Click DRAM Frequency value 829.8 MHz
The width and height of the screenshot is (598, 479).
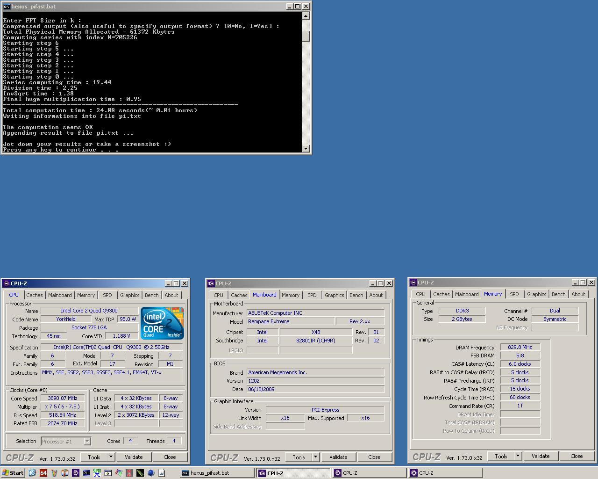(520, 347)
